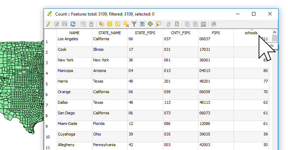Click the STATE_NAME column header

click(x=110, y=33)
